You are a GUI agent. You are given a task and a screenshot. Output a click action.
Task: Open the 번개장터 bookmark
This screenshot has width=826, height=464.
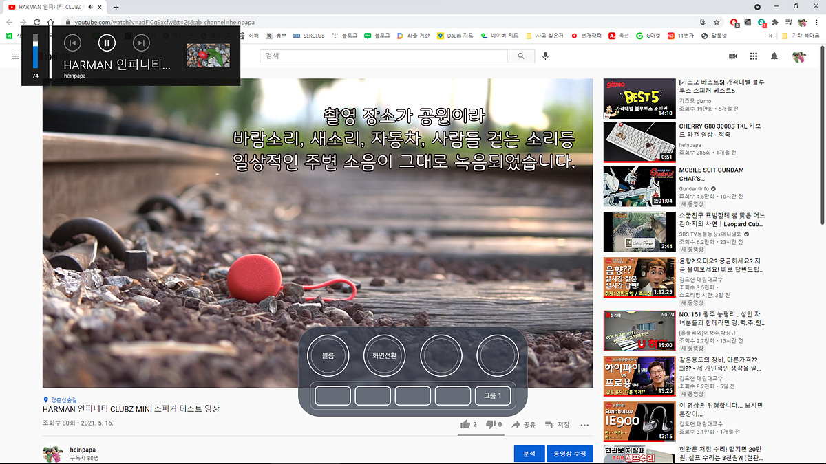(x=586, y=35)
